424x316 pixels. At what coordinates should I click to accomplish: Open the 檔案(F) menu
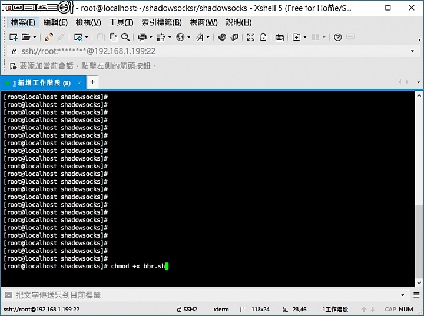tap(23, 22)
